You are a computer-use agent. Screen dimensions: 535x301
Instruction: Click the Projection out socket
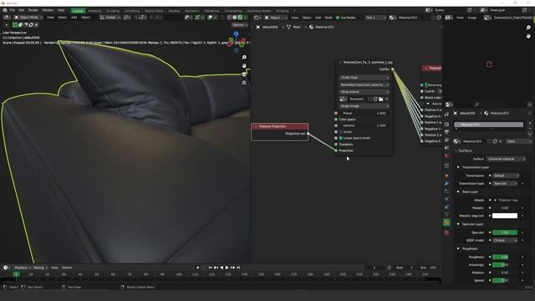(x=308, y=134)
